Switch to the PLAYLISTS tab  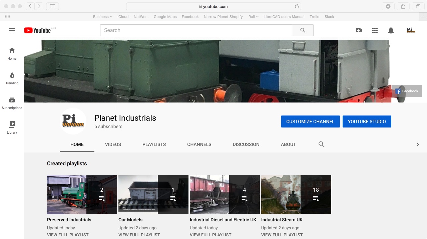pos(154,144)
